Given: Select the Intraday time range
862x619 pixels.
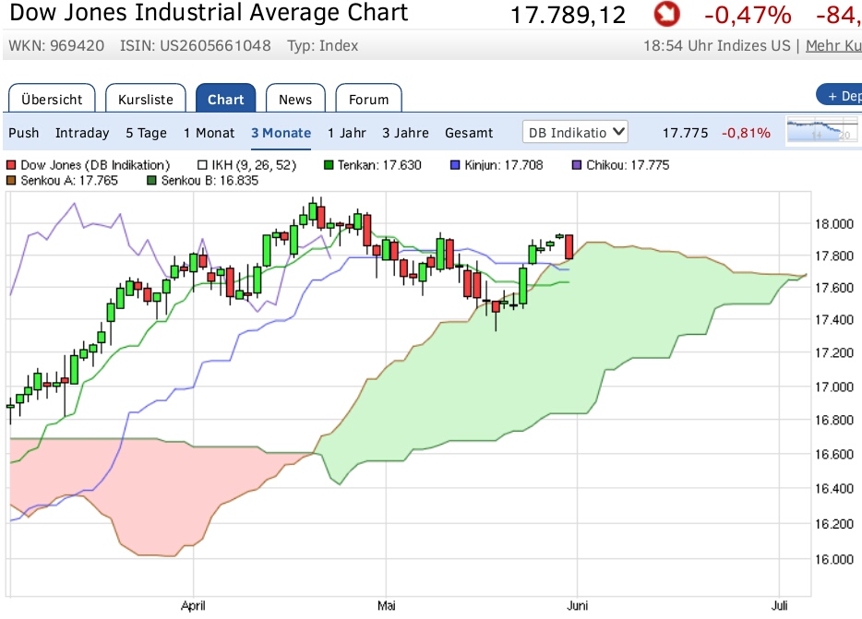Looking at the screenshot, I should [82, 133].
